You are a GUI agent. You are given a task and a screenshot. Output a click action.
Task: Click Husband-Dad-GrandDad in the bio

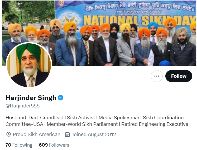(x=35, y=118)
